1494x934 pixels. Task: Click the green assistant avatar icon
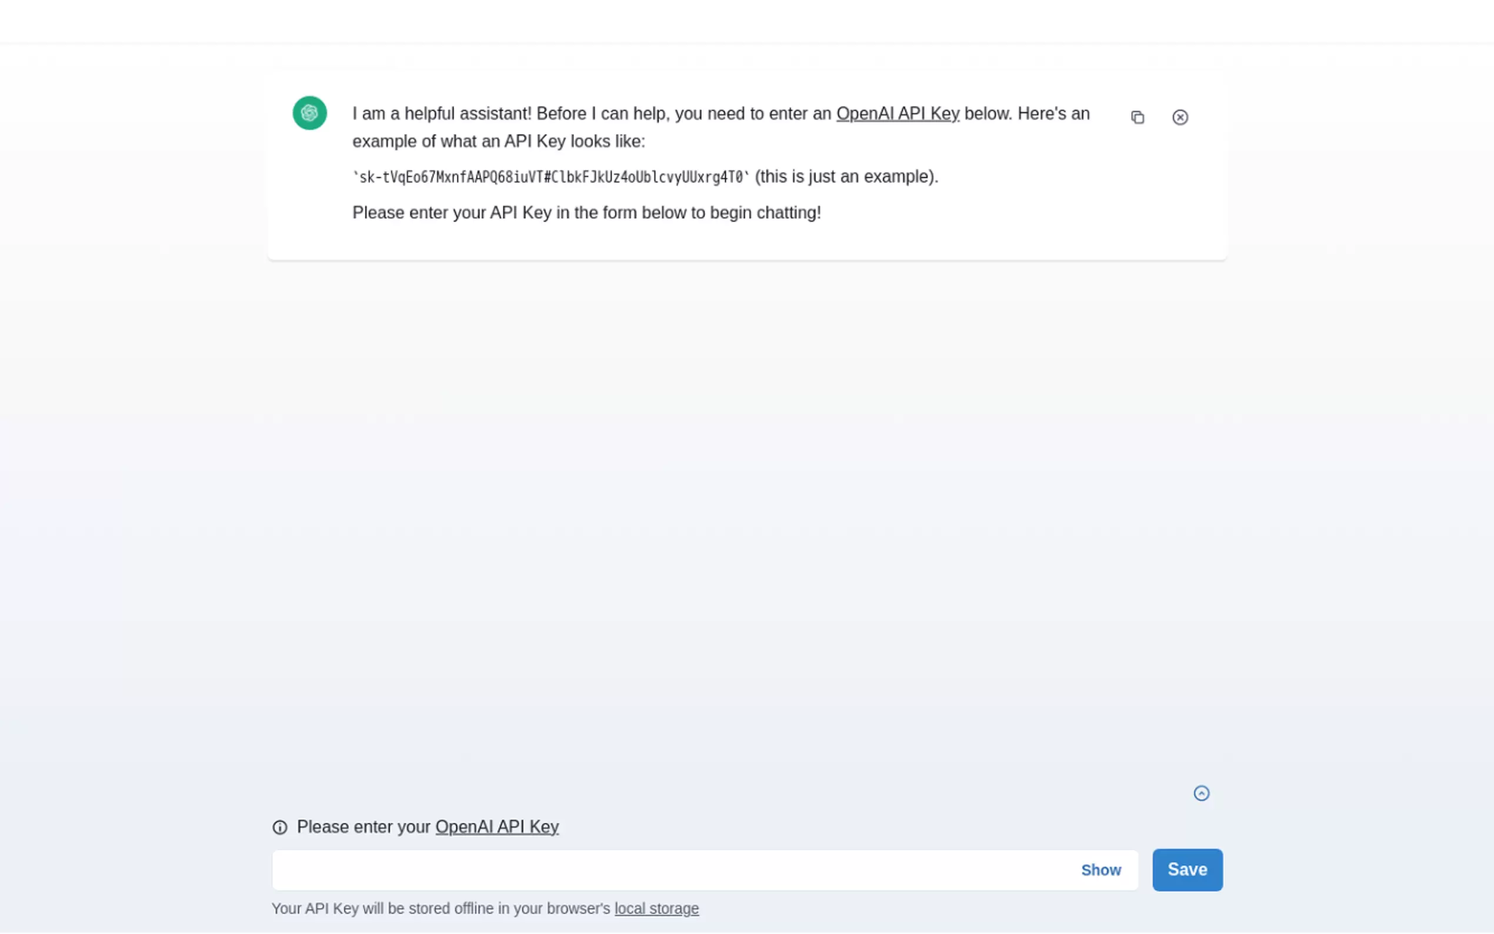point(309,113)
